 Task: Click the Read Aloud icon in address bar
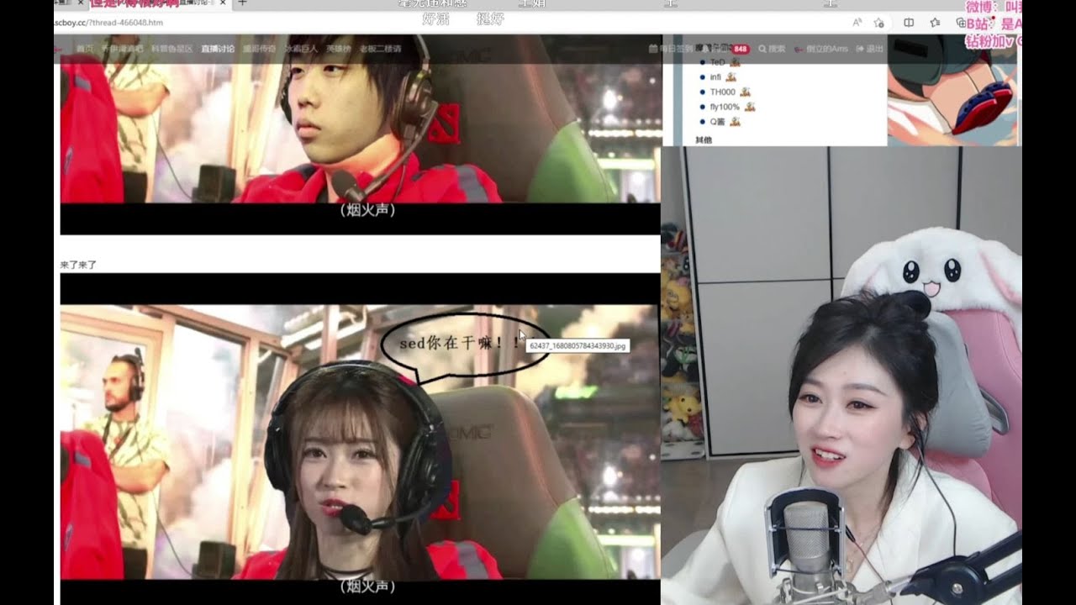[857, 23]
